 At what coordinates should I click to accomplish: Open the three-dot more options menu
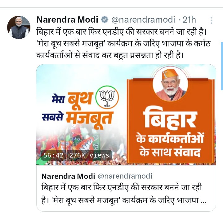211,20
